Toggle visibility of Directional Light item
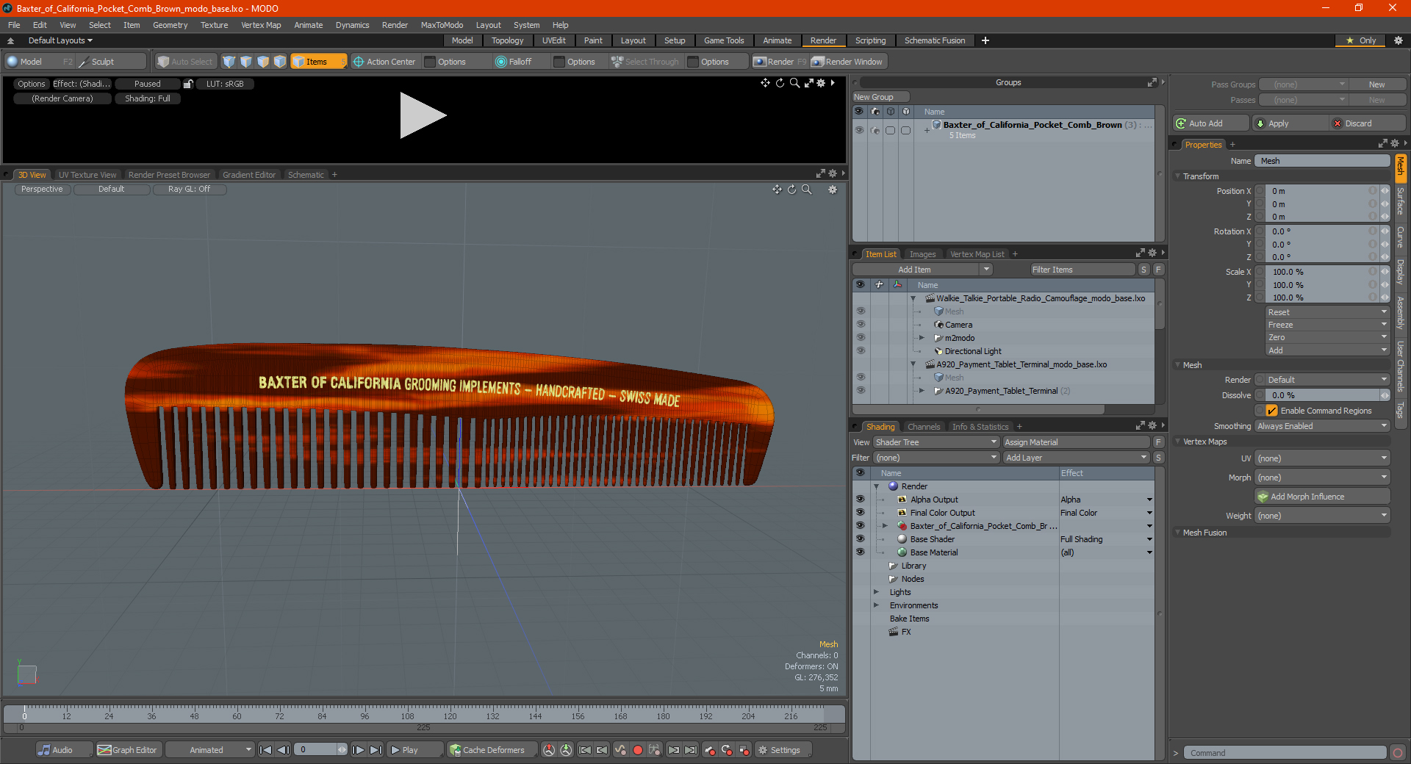 click(x=861, y=351)
